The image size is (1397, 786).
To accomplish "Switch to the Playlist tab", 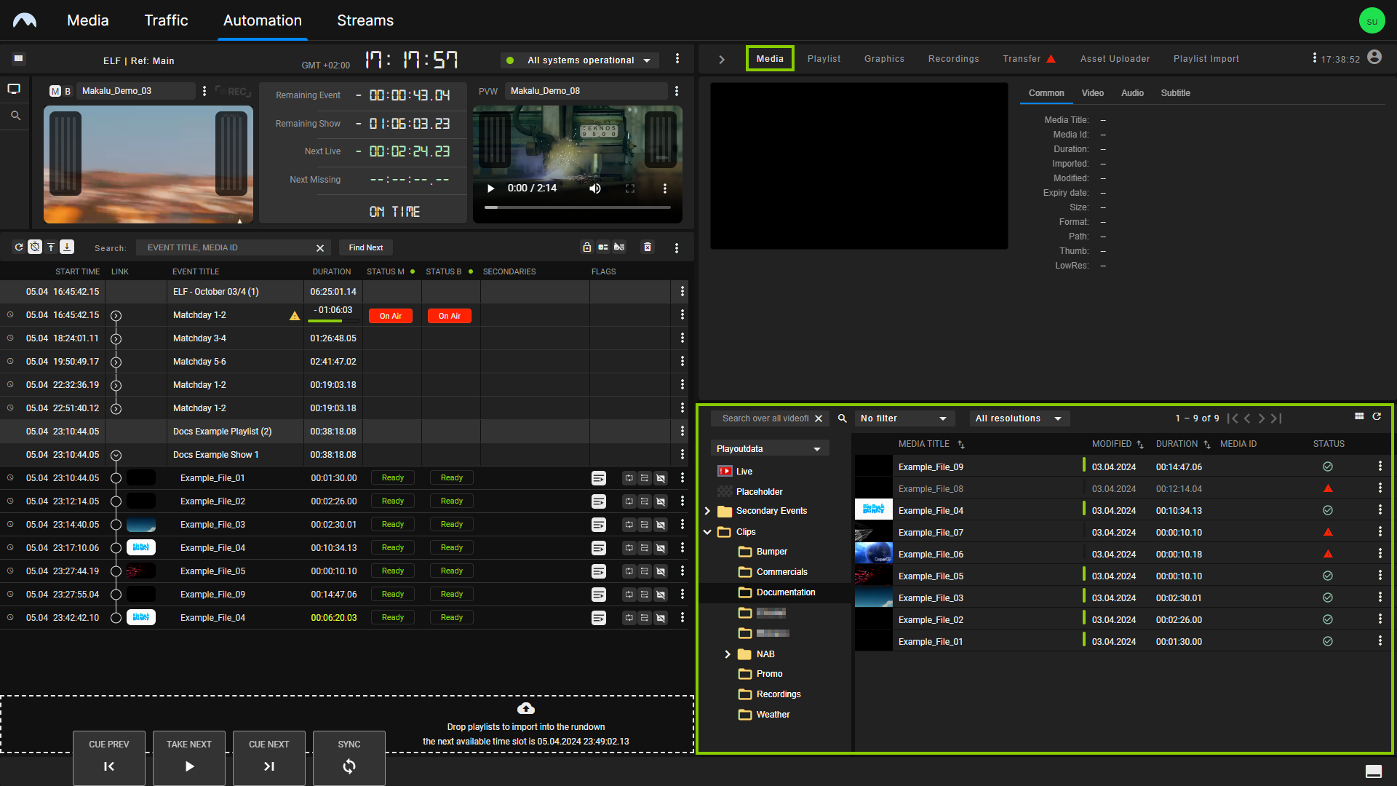I will (823, 58).
